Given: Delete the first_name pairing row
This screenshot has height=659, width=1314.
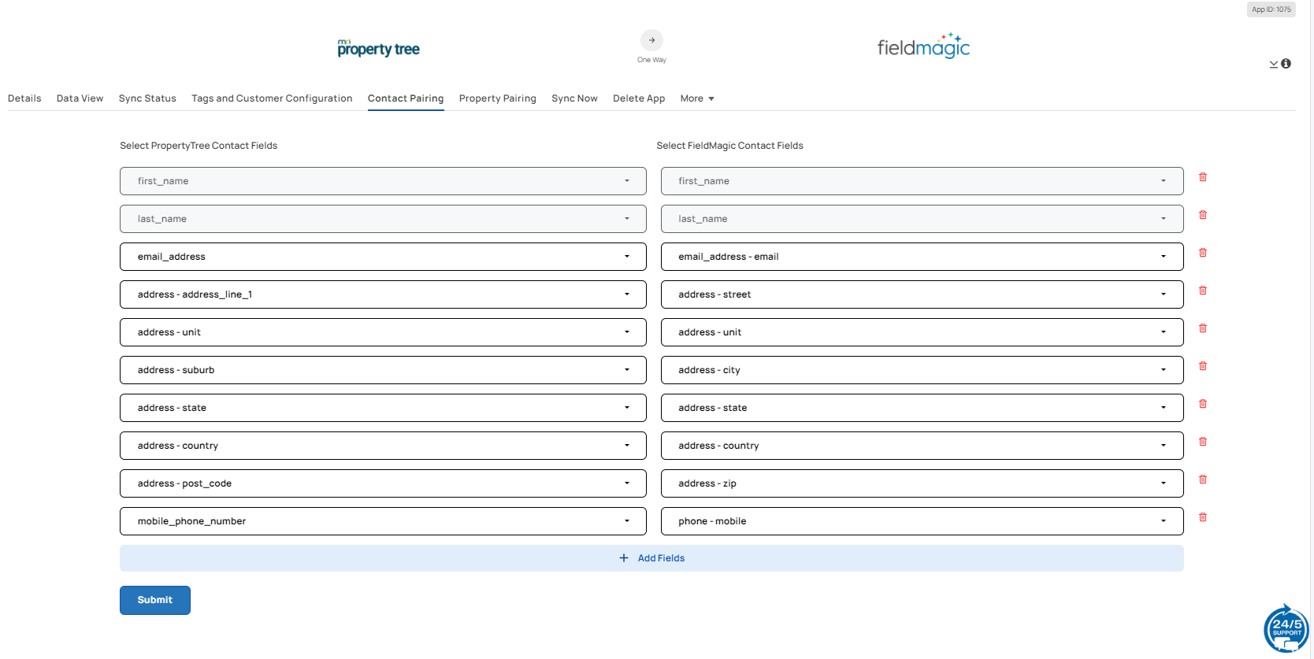Looking at the screenshot, I should point(1203,177).
